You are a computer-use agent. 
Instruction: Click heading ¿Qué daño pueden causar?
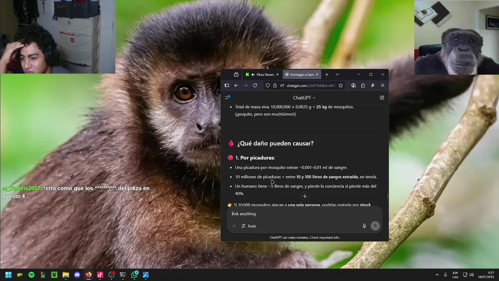(x=275, y=143)
